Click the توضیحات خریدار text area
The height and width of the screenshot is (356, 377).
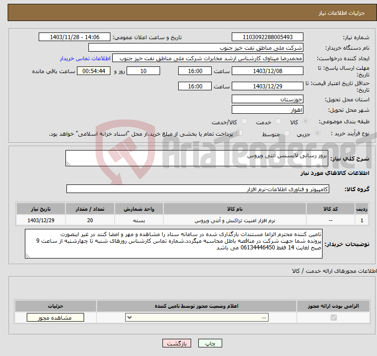[x=173, y=244]
